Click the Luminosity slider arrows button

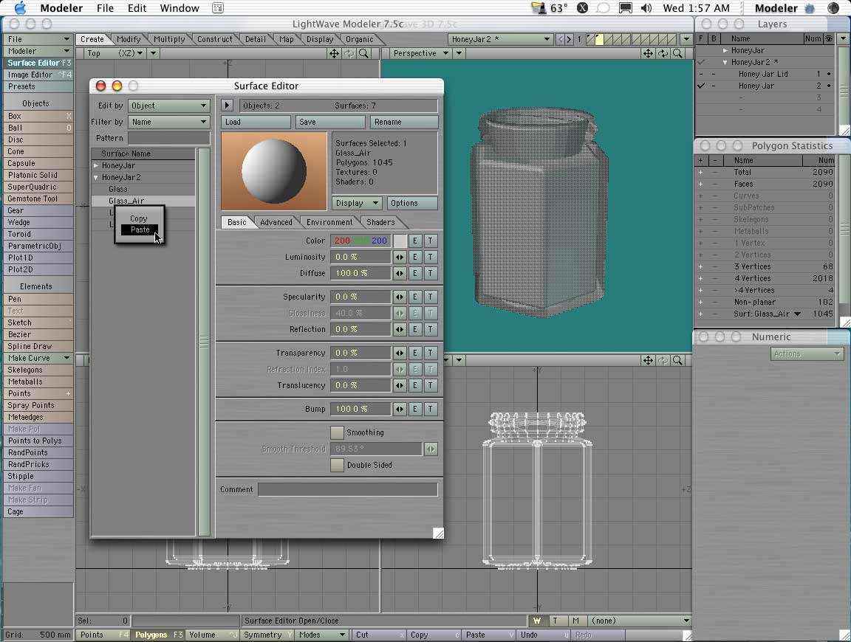pyautogui.click(x=400, y=257)
